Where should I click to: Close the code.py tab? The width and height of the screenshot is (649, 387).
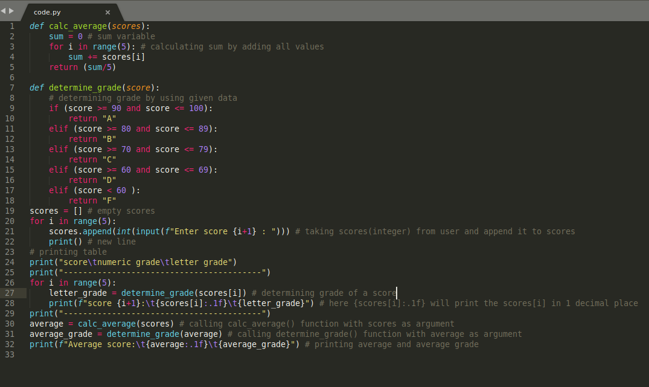coord(107,11)
